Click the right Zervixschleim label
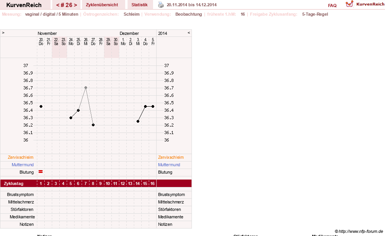Viewport: 385px width, 236px height. (x=171, y=157)
